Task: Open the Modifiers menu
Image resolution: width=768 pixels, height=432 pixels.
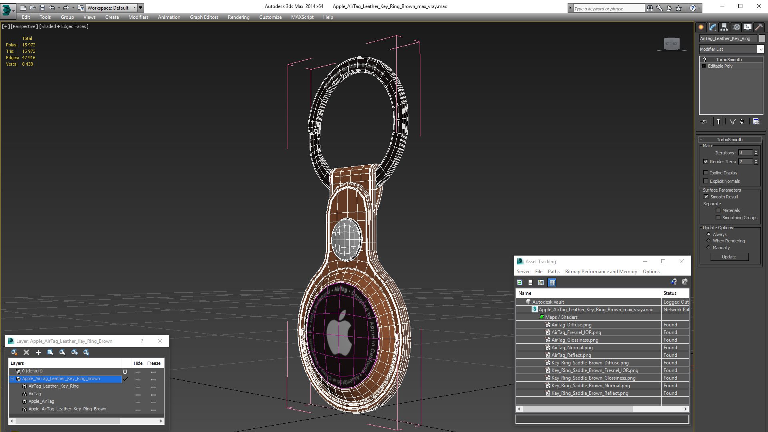Action: (138, 17)
